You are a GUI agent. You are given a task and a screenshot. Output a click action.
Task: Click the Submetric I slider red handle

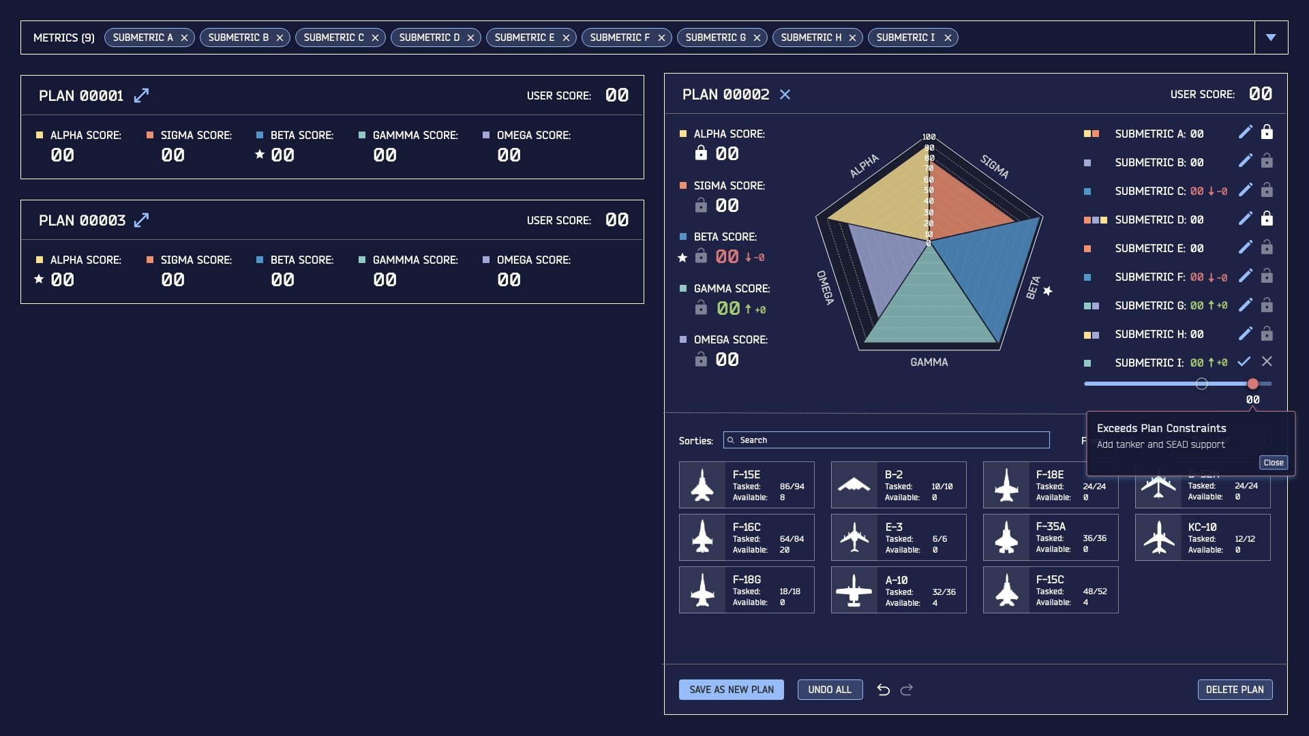tap(1252, 384)
